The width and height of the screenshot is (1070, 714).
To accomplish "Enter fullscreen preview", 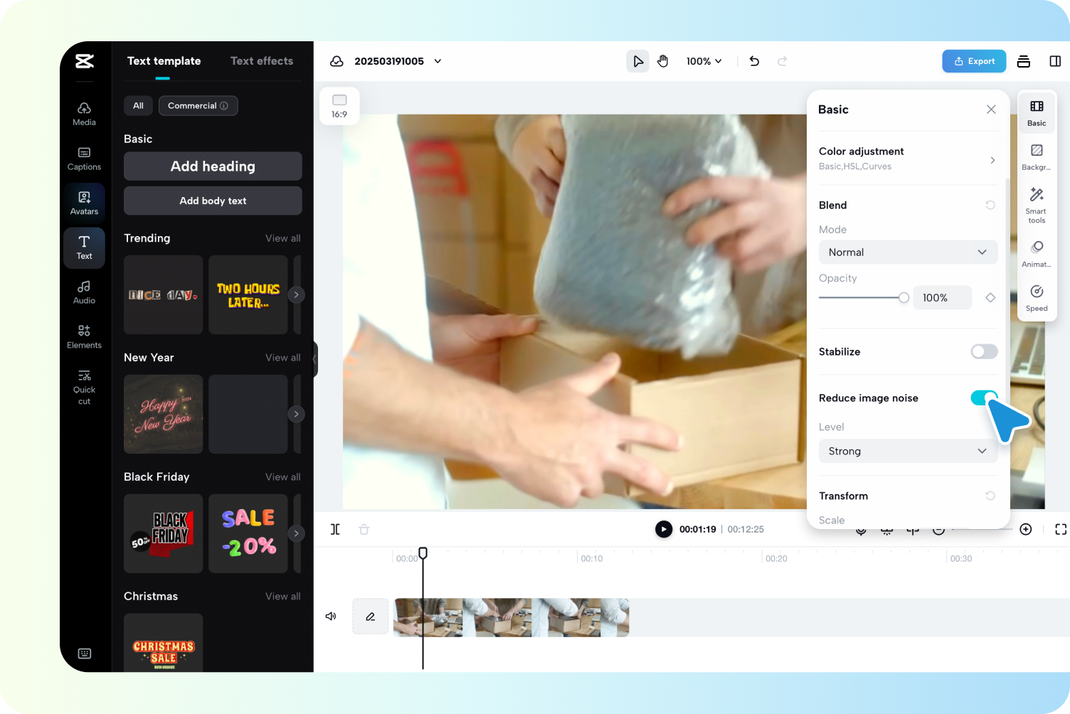I will 1061,529.
